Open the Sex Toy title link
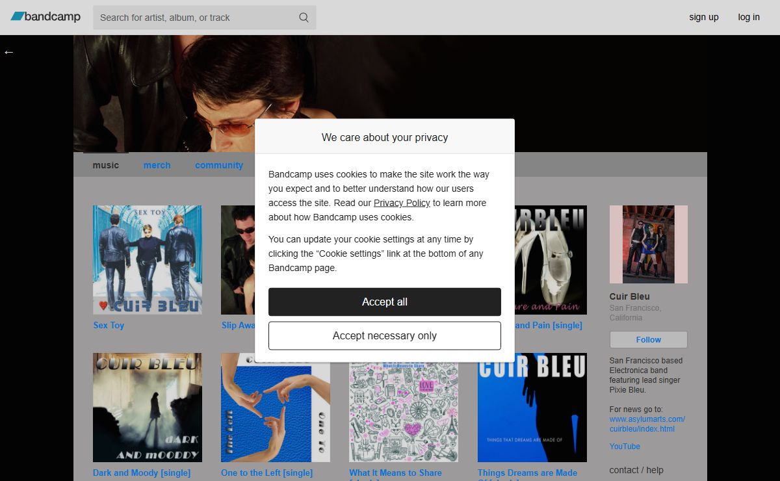Viewport: 780px width, 481px height. pyautogui.click(x=109, y=325)
